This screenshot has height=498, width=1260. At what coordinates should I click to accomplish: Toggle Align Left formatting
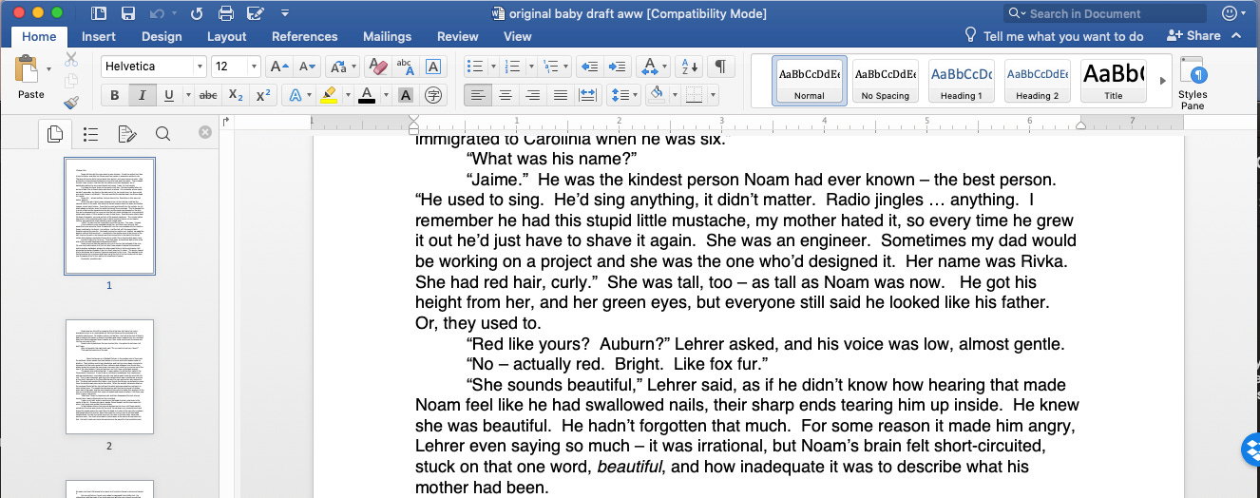[478, 95]
